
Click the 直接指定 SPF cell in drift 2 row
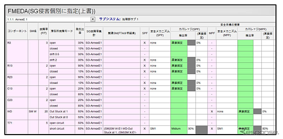179,60
